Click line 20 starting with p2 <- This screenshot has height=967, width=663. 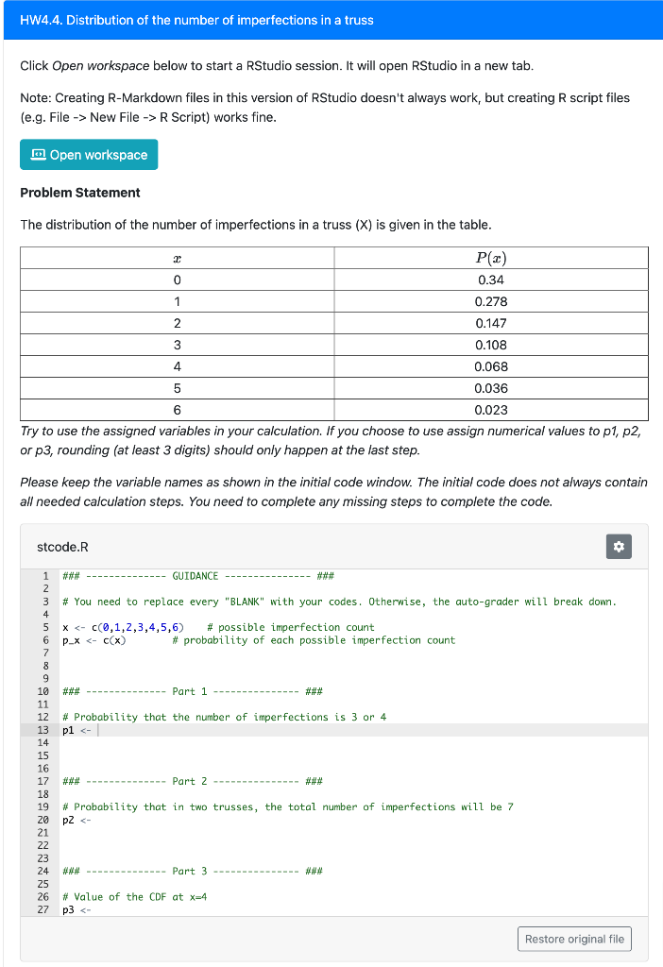click(76, 820)
